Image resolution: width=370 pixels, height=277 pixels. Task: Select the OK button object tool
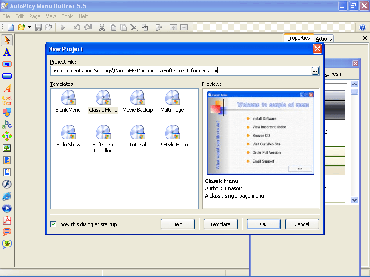[7, 64]
